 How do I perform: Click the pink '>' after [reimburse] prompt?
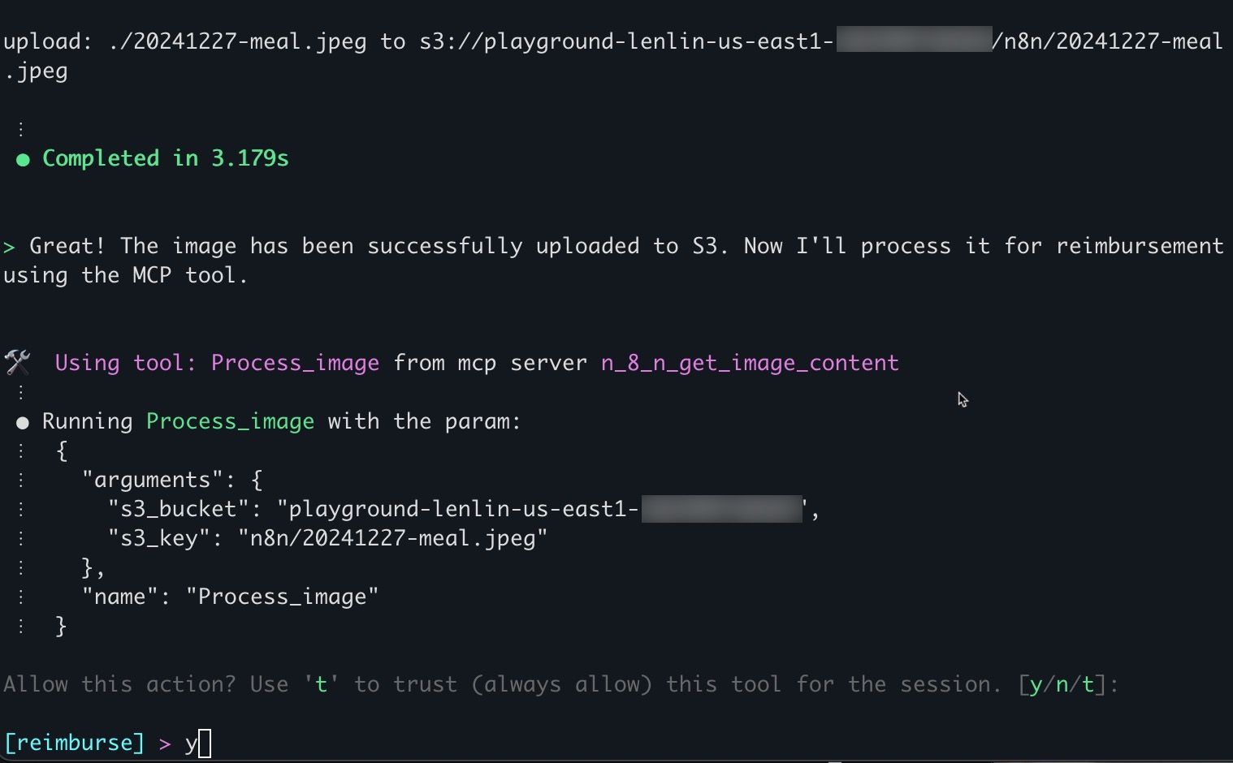(165, 744)
